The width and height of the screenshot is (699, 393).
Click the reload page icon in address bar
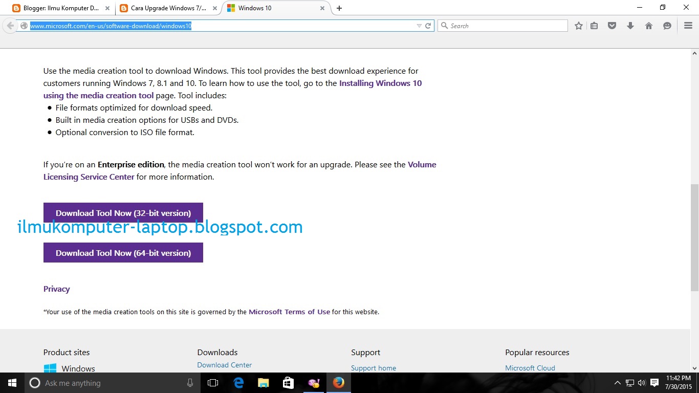tap(428, 26)
